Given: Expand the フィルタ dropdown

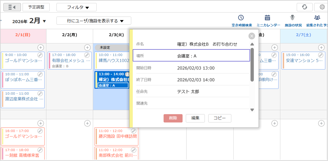Looking at the screenshot, I should pos(76,7).
